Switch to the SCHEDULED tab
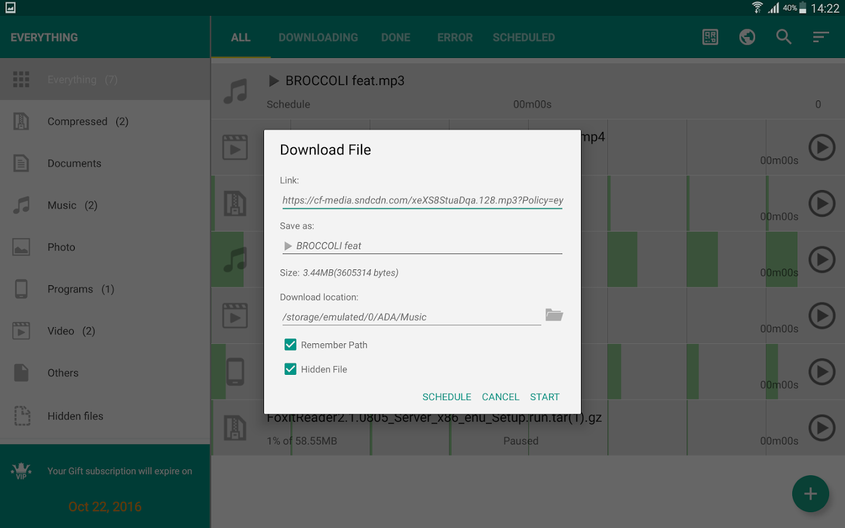 point(524,38)
